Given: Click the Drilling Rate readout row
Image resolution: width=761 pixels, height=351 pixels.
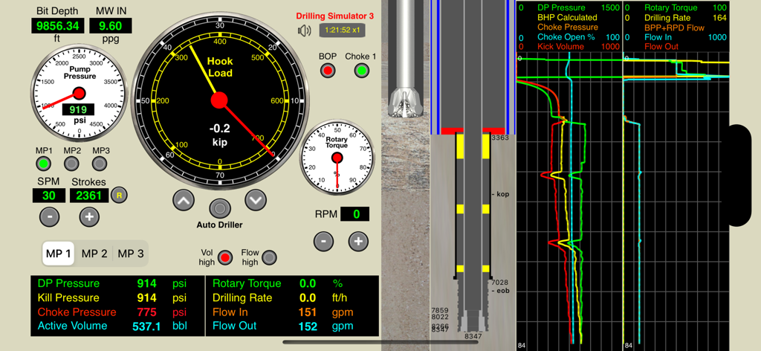Looking at the screenshot, I should [292, 297].
